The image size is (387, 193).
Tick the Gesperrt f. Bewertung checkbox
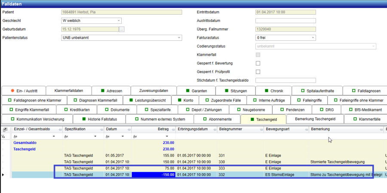pos(258,63)
